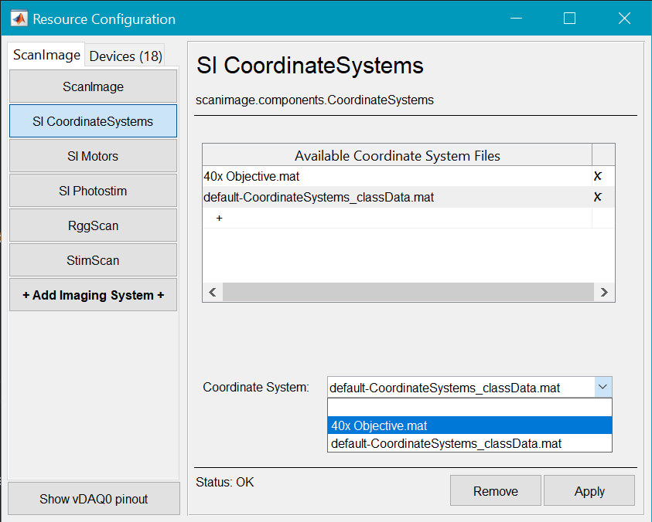Switch to the ScanImage tab
652x522 pixels.
(45, 55)
